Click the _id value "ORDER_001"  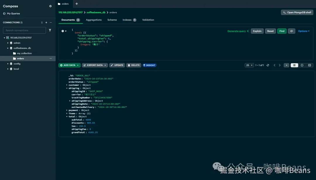coord(83,76)
